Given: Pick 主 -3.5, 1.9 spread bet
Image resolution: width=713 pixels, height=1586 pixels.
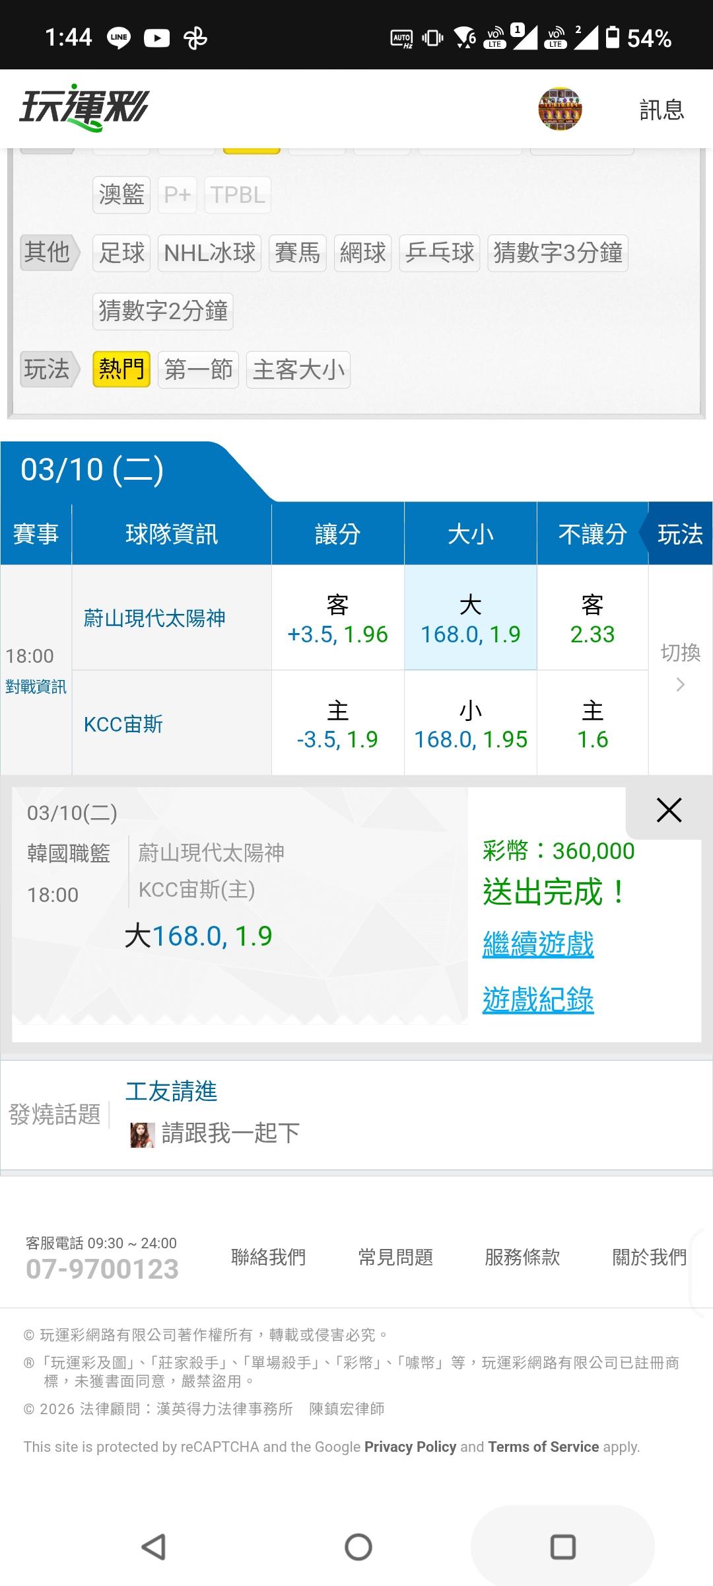Looking at the screenshot, I should coord(337,723).
